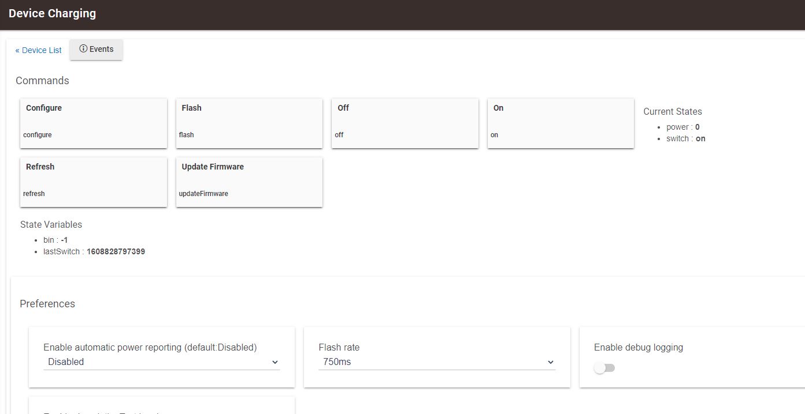
Task: Run the Configure command
Action: pos(94,123)
